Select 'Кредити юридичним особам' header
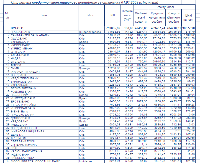The width and height of the screenshot is (200, 163). coord(157,18)
